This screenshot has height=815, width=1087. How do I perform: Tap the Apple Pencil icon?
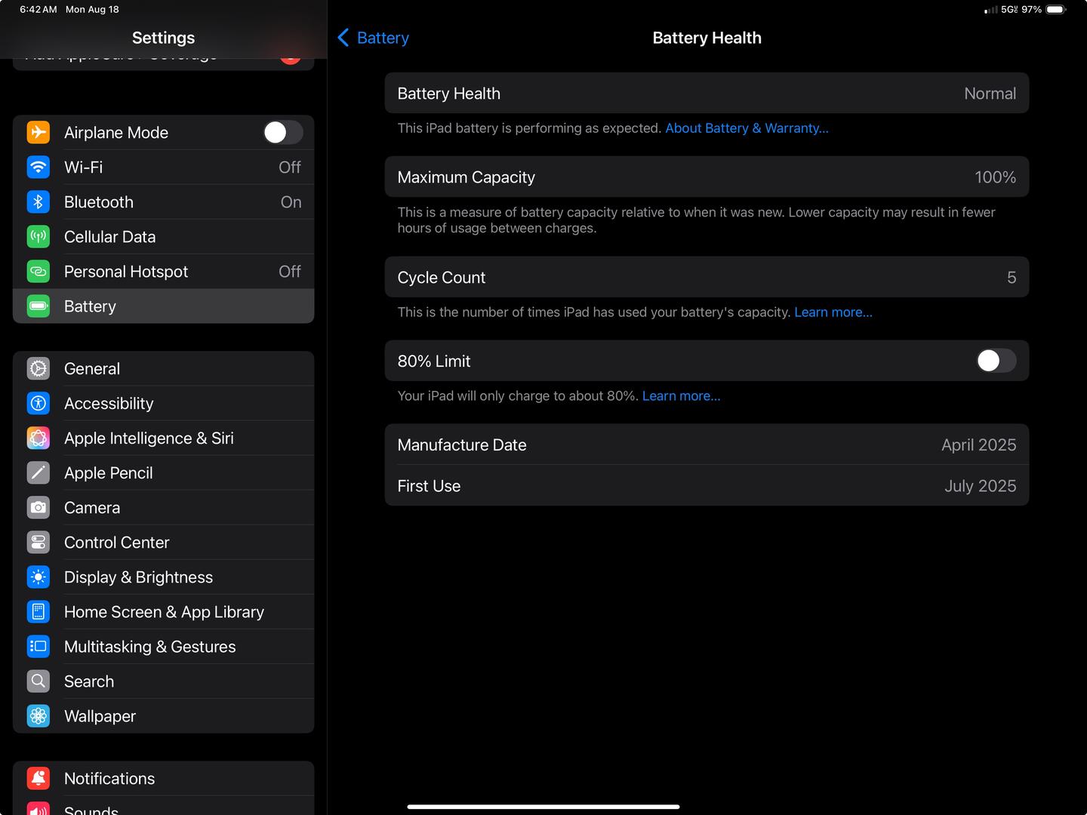(x=38, y=472)
